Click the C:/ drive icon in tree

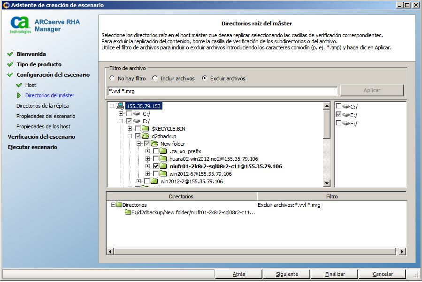137,114
